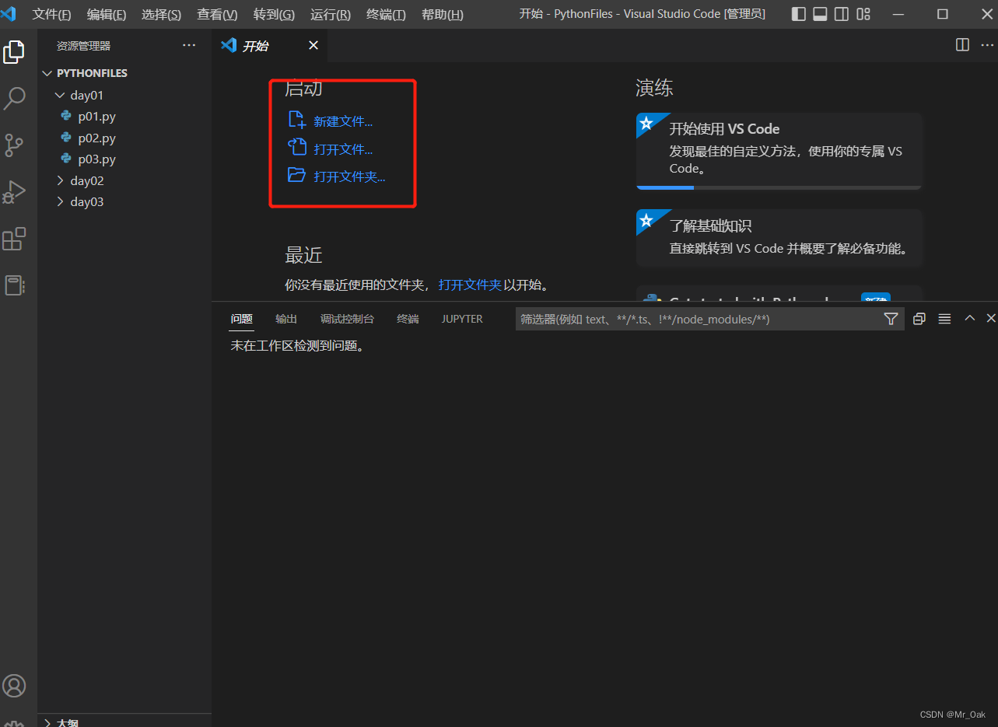This screenshot has width=998, height=727.
Task: Open the 选择(S) menu
Action: point(161,15)
